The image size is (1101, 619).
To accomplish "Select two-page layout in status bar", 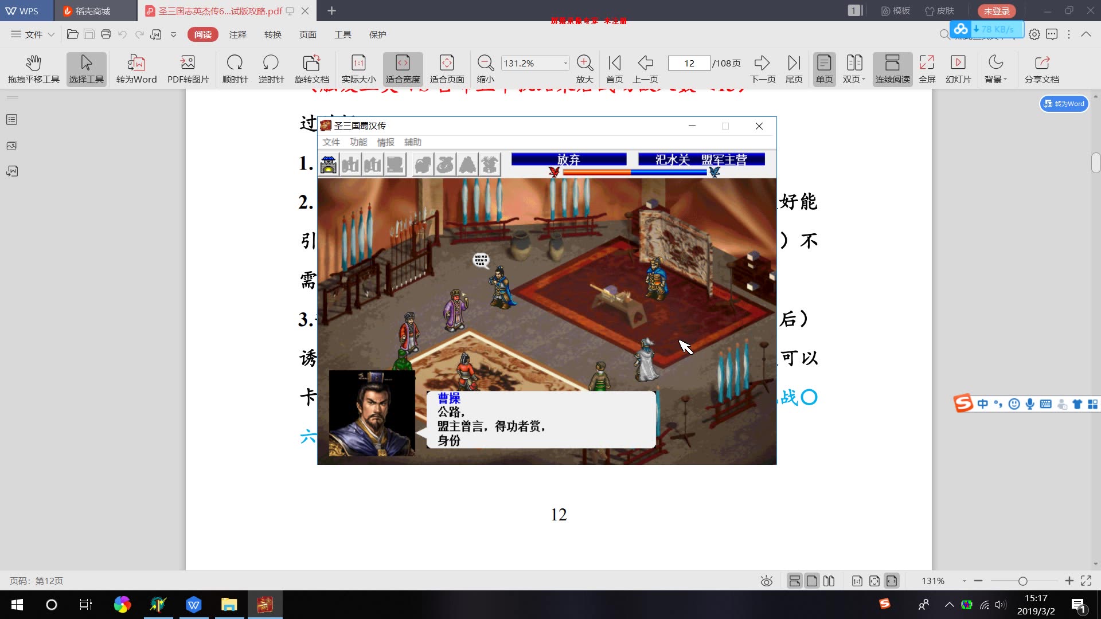I will pyautogui.click(x=829, y=581).
